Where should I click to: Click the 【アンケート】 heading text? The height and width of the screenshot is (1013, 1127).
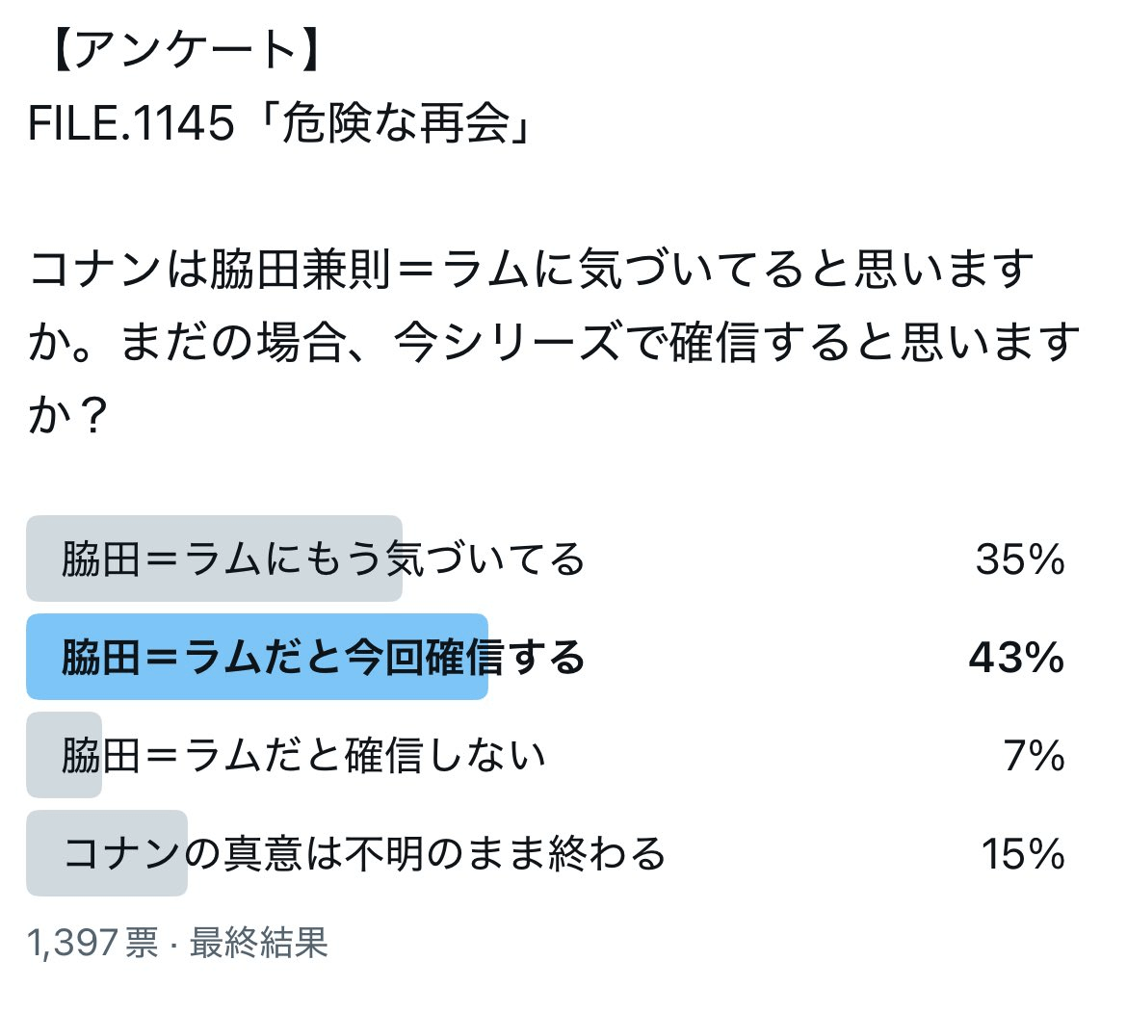click(x=186, y=52)
